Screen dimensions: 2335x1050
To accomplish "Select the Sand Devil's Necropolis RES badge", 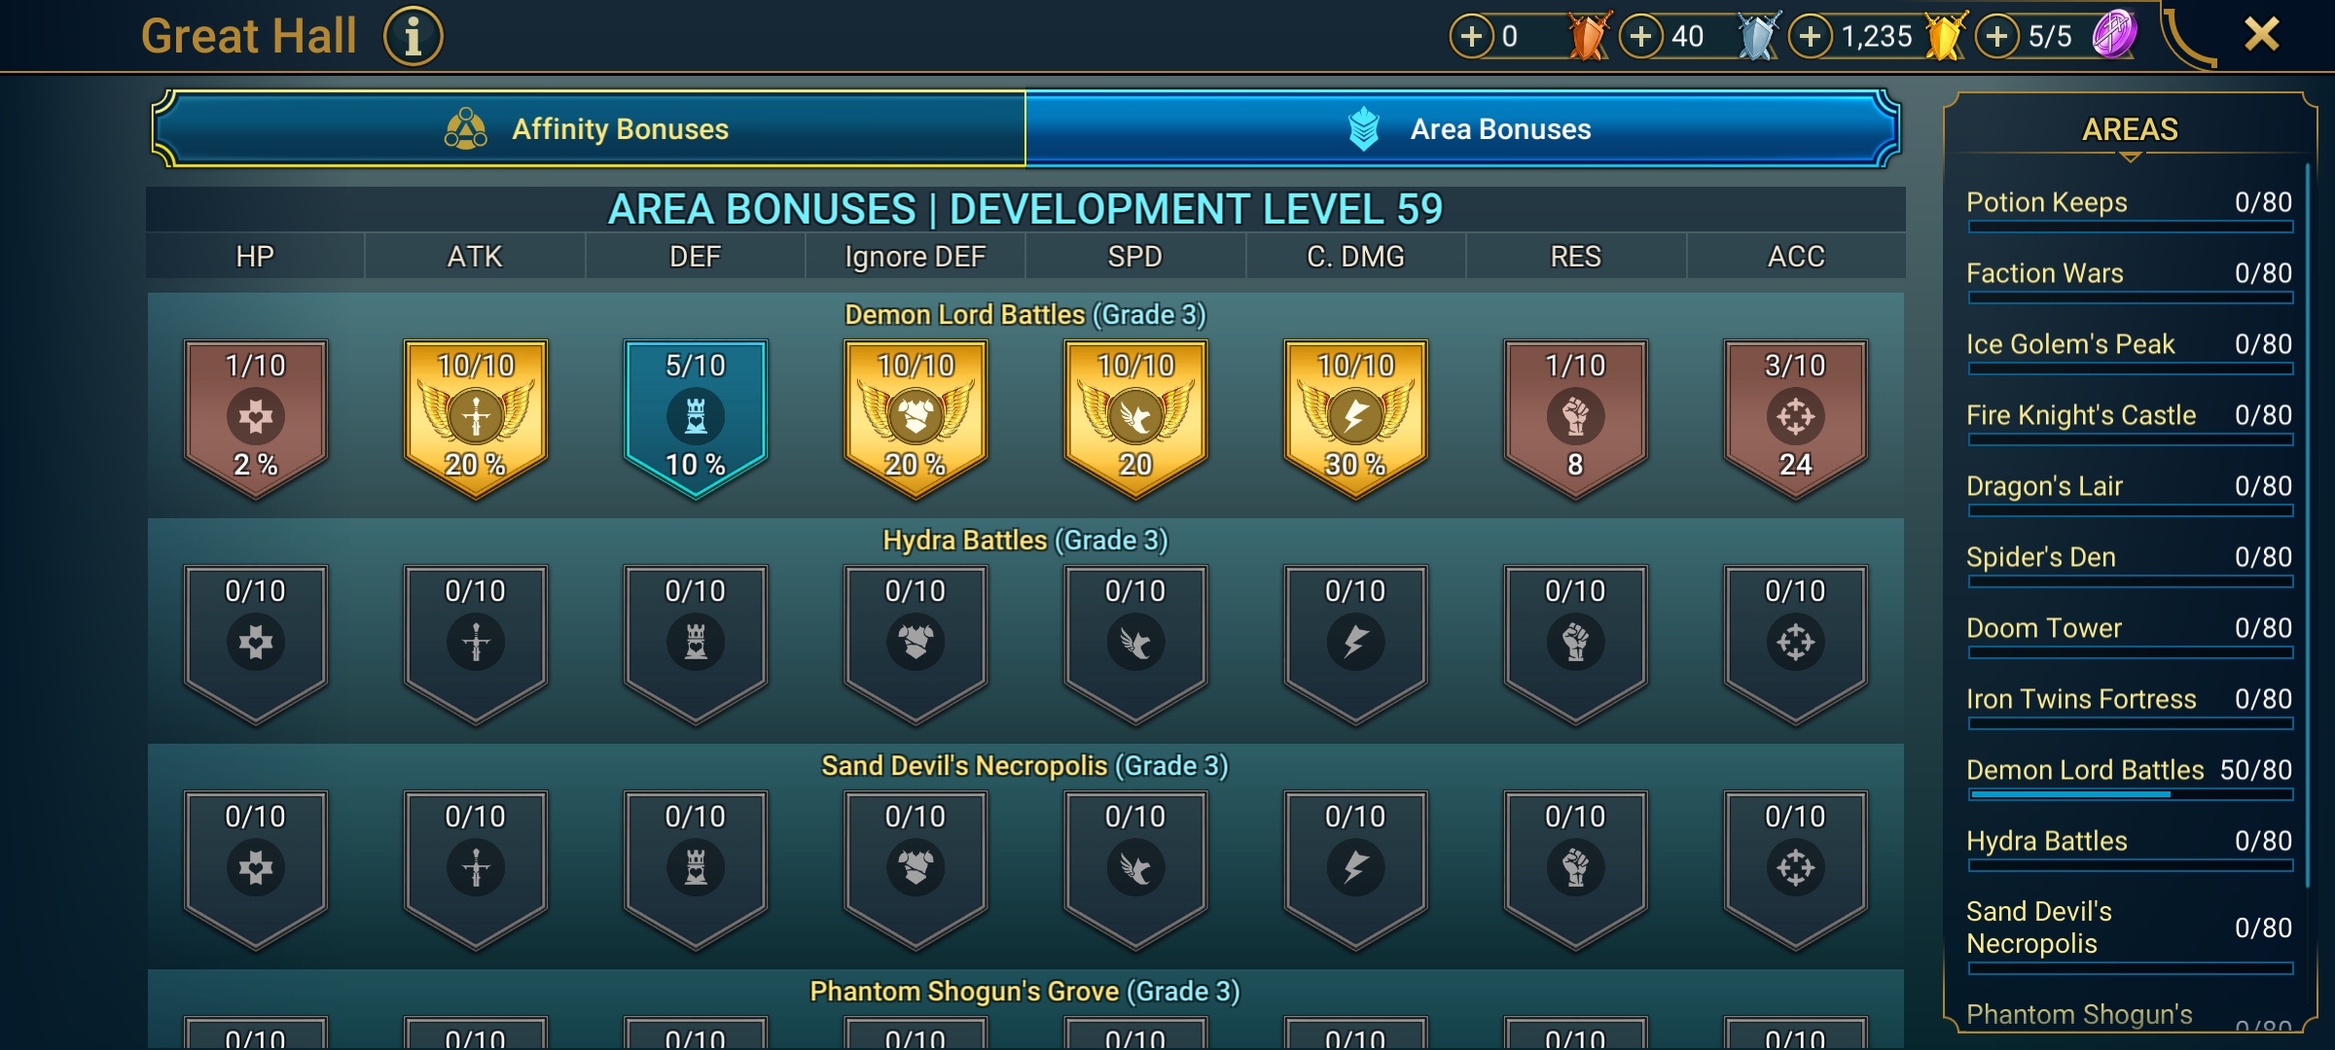I will coord(1575,869).
